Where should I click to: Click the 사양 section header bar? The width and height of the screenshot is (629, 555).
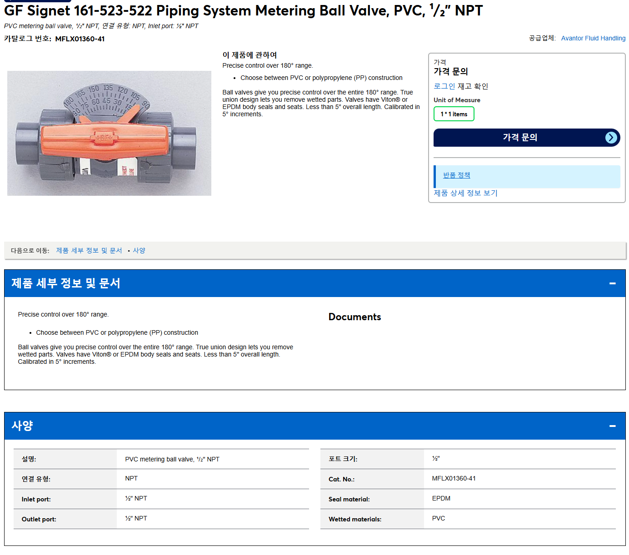314,426
